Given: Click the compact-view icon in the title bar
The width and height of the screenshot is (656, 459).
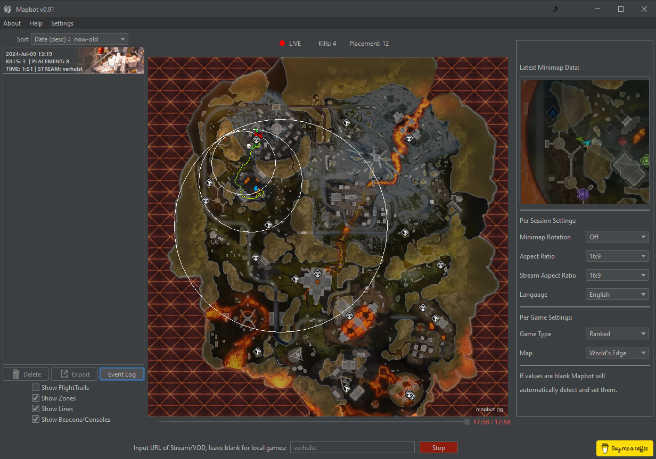Looking at the screenshot, I should (x=554, y=9).
